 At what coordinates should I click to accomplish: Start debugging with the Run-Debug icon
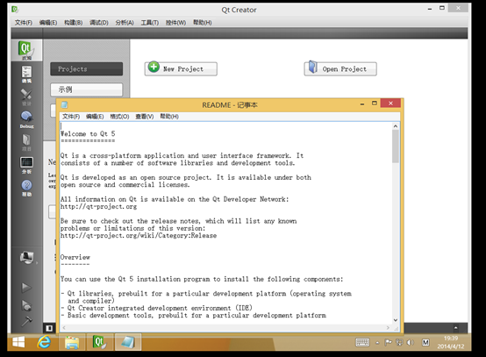[26, 305]
